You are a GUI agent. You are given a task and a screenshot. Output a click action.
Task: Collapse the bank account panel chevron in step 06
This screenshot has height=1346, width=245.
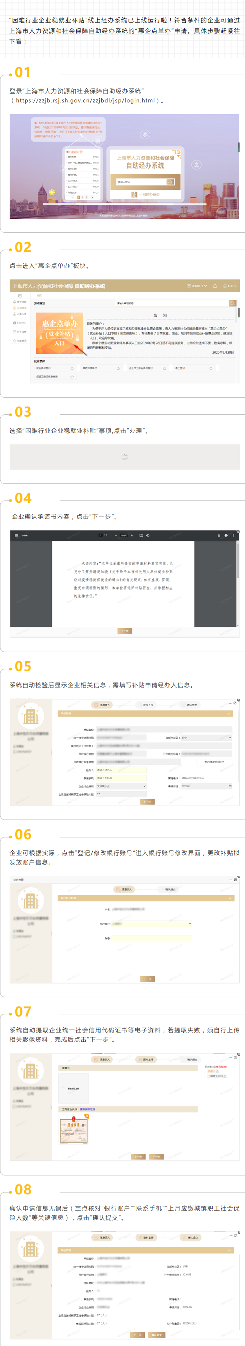pyautogui.click(x=230, y=898)
